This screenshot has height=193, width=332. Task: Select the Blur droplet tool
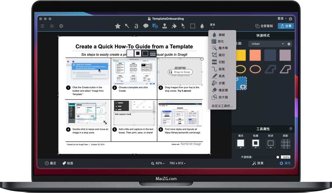coord(202,26)
